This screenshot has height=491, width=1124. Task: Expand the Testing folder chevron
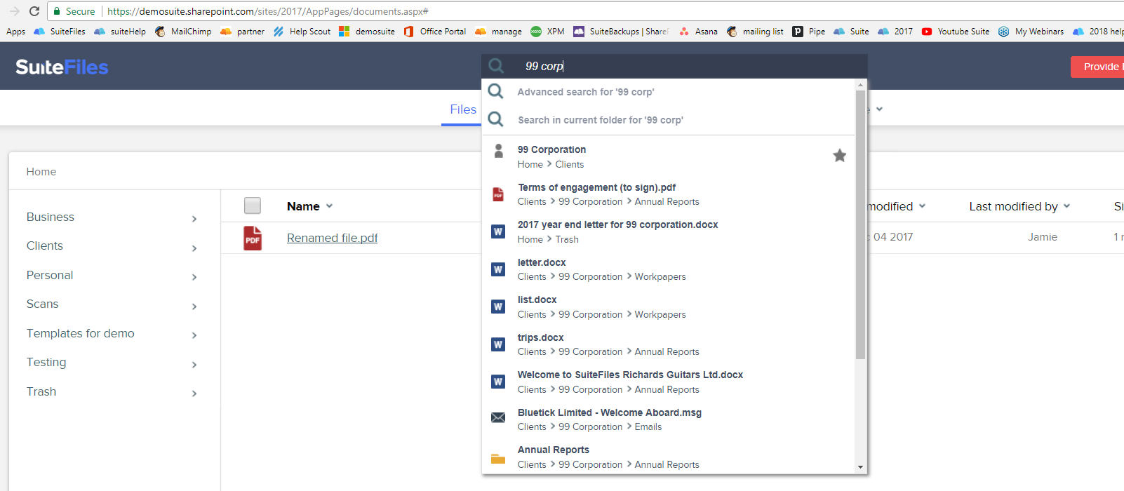194,365
